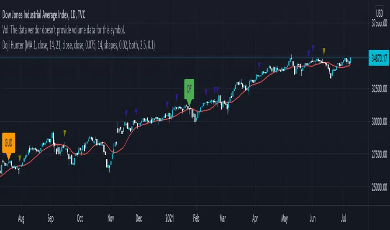The height and width of the screenshot is (230, 390).
Task: Click the purple triangle marker in early April
Action: coord(259,65)
